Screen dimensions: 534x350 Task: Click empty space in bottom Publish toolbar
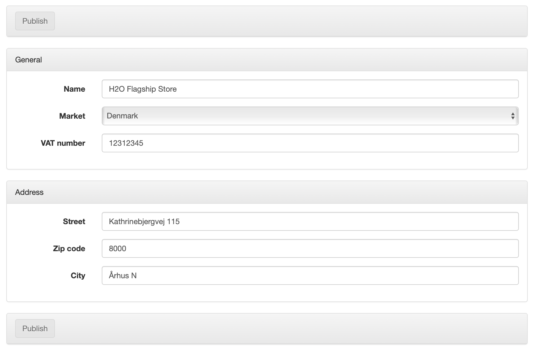pyautogui.click(x=276, y=328)
